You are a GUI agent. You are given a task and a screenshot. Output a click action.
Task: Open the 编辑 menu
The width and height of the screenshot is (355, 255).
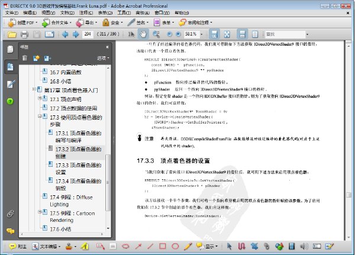30,13
